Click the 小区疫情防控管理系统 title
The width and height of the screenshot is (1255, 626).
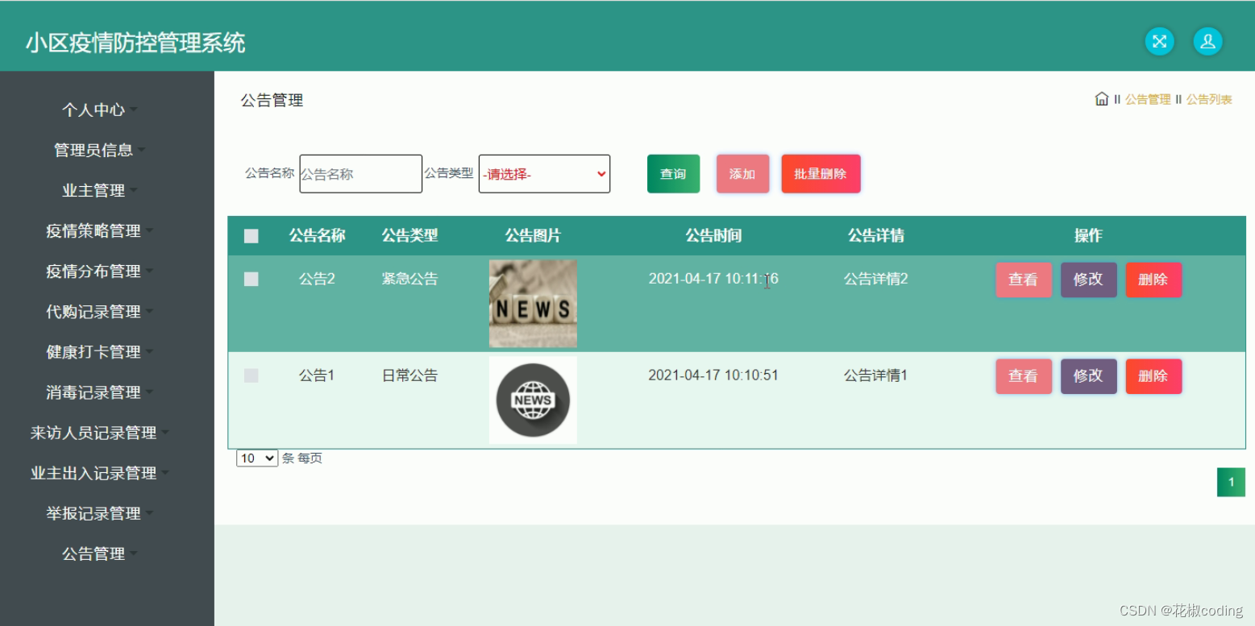pos(135,43)
